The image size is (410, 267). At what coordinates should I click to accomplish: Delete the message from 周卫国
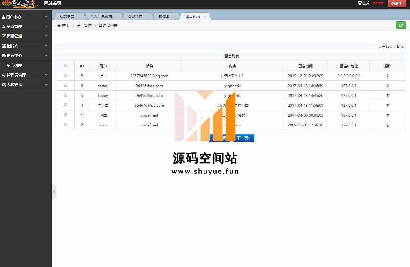[388, 106]
